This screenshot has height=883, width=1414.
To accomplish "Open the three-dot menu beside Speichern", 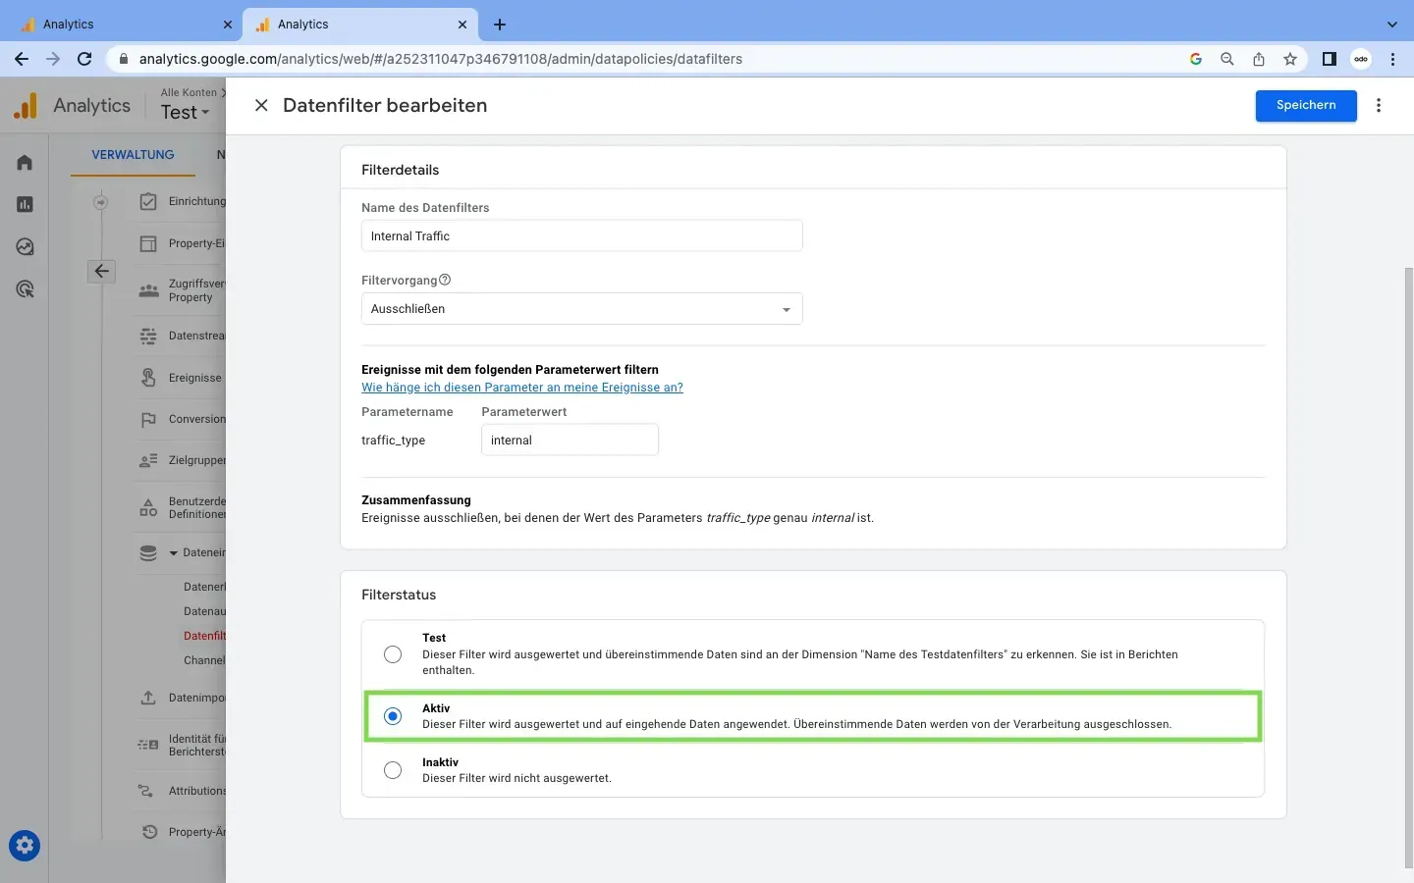I will (1379, 105).
